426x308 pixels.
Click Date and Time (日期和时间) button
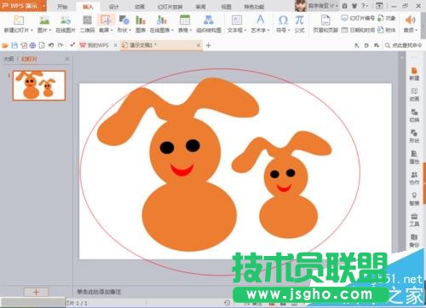358,30
